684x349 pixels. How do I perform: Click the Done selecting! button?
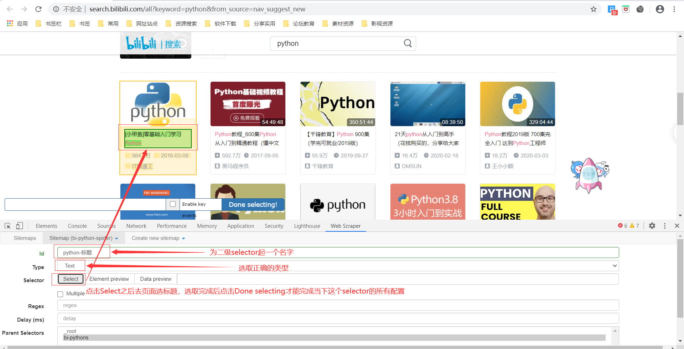pyautogui.click(x=253, y=204)
